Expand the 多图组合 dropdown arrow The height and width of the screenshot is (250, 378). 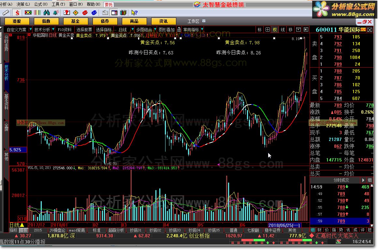pyautogui.click(x=155, y=29)
